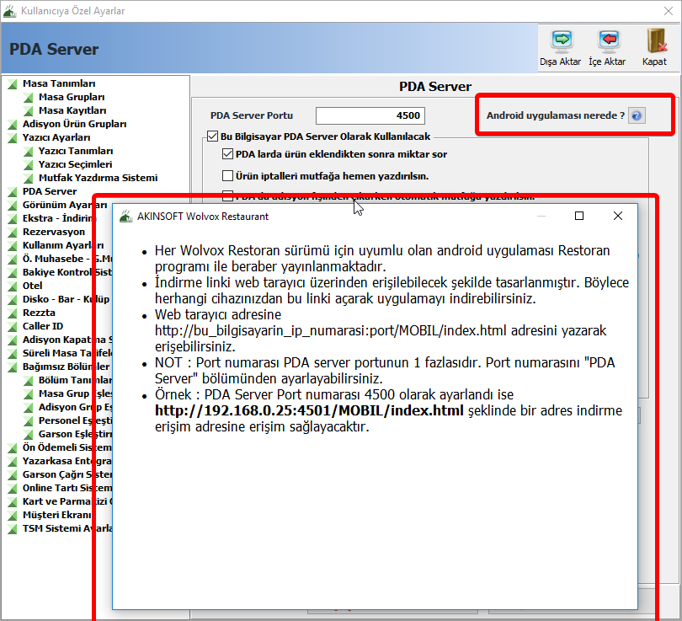682x621 pixels.
Task: Click the green icon beside Ekstra - İndirim
Action: (12, 219)
